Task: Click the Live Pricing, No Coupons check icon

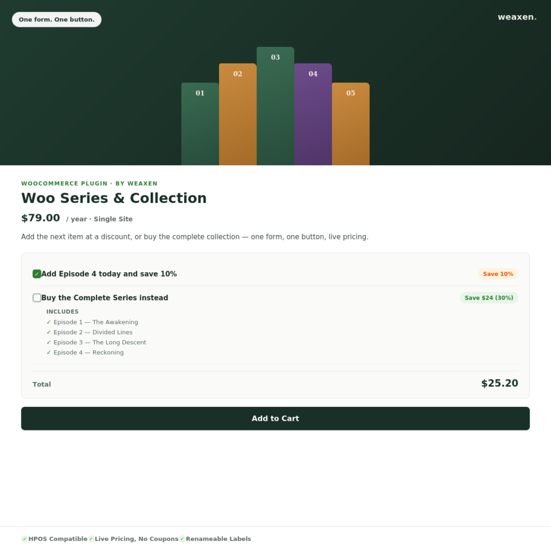Action: [x=91, y=539]
